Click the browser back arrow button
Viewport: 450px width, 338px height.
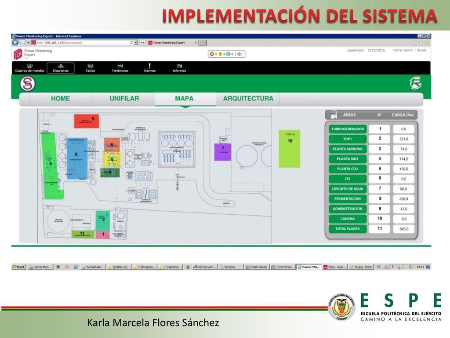click(x=15, y=43)
